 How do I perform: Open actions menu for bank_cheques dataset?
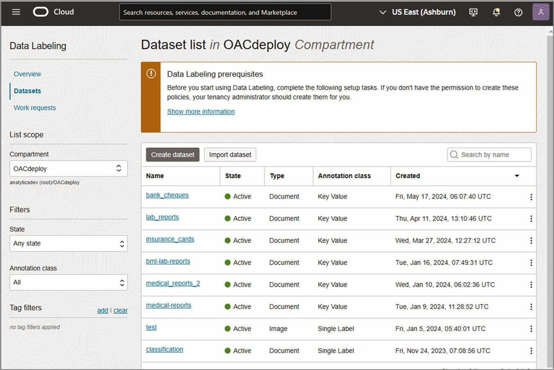click(531, 197)
